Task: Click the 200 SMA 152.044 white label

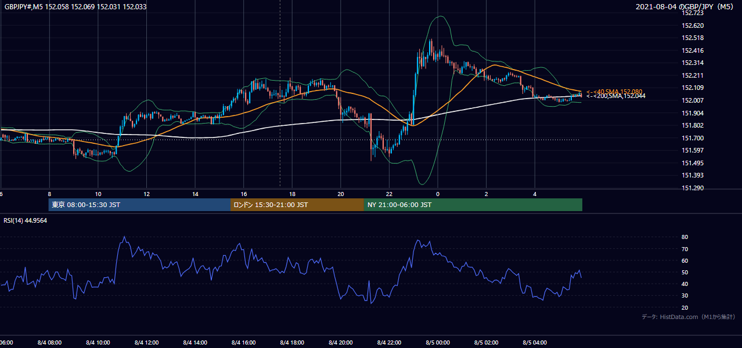Action: click(615, 96)
